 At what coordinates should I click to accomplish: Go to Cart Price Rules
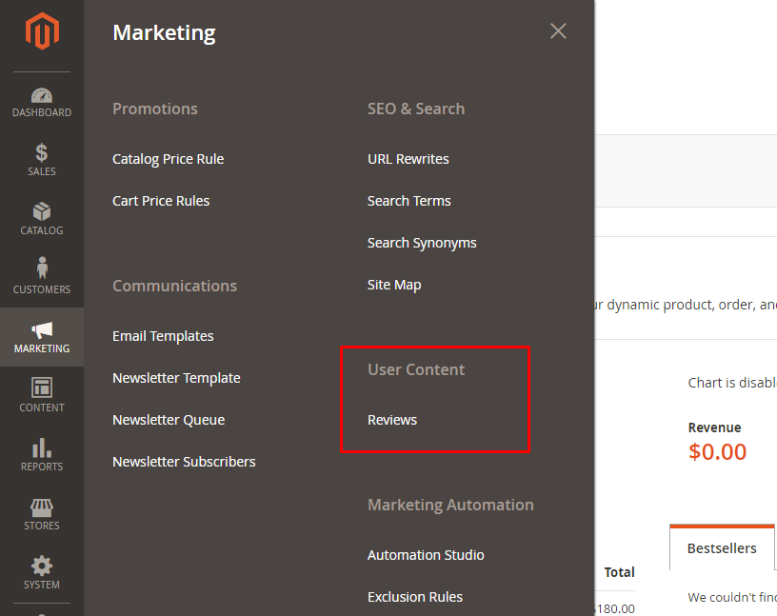pyautogui.click(x=161, y=201)
